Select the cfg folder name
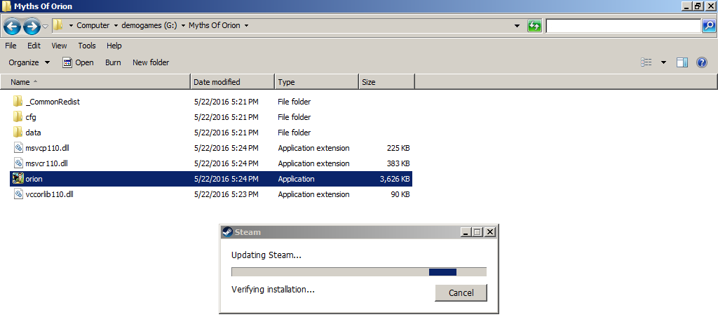The height and width of the screenshot is (317, 718). [x=31, y=117]
